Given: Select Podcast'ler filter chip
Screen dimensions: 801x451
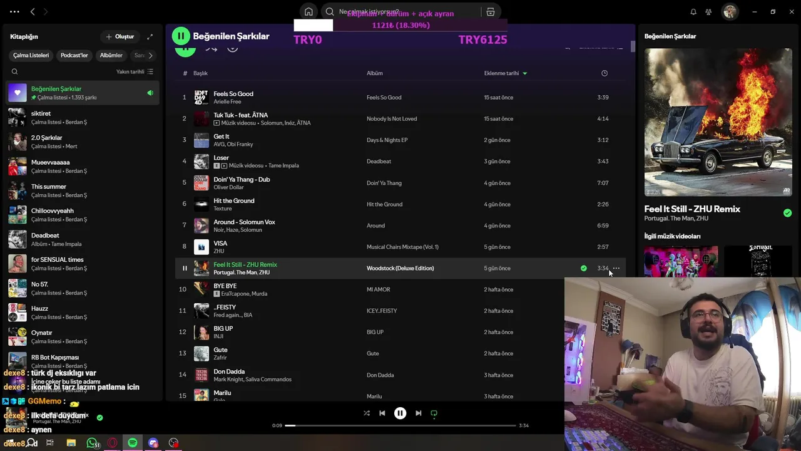Looking at the screenshot, I should pyautogui.click(x=74, y=55).
